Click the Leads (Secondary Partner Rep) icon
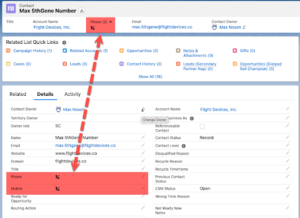Image resolution: width=300 pixels, height=218 pixels. 178,64
